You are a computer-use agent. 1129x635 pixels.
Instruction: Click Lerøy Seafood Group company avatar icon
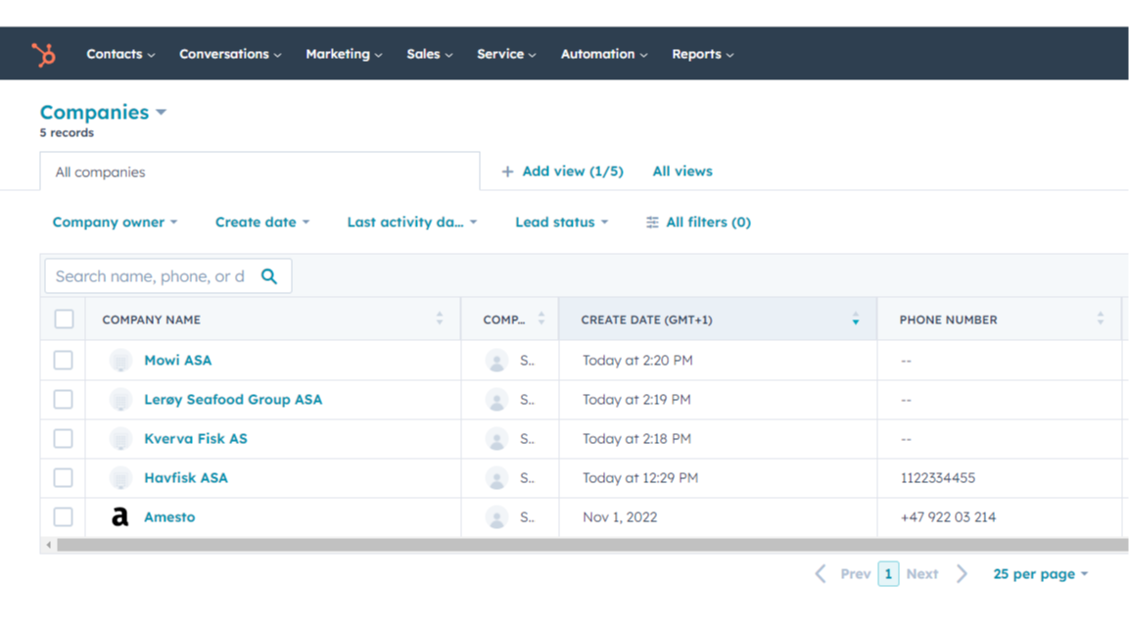(x=120, y=399)
